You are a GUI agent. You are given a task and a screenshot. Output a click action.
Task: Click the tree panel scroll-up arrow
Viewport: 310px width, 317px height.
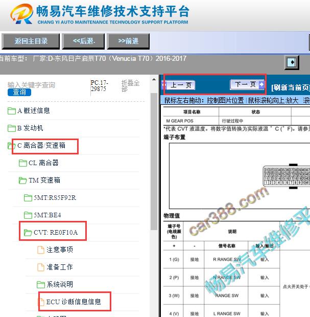154,79
